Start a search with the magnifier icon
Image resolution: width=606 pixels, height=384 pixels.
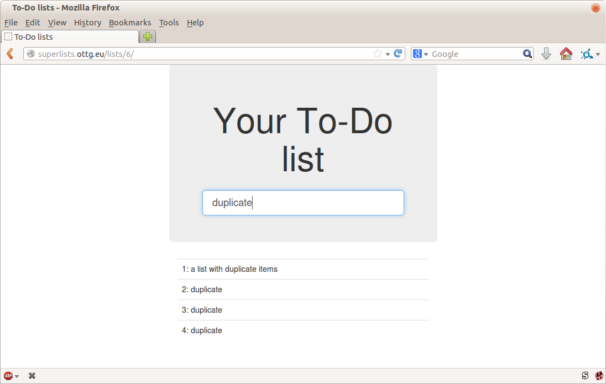(x=527, y=54)
